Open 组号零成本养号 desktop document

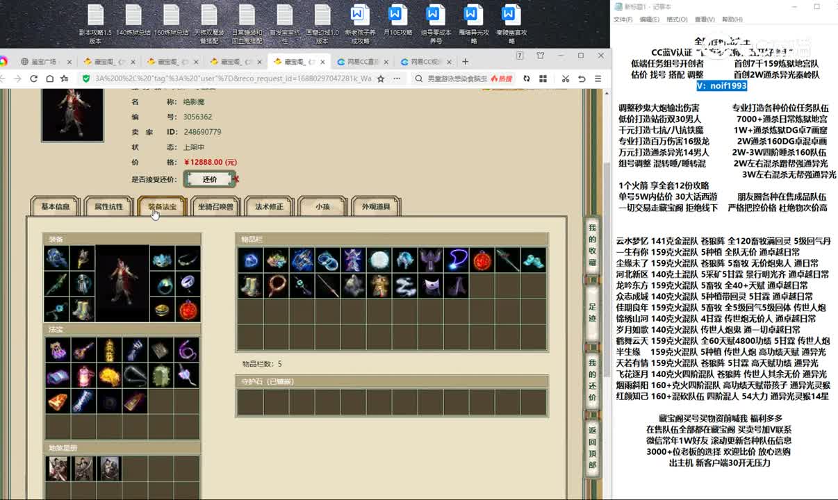pyautogui.click(x=436, y=24)
